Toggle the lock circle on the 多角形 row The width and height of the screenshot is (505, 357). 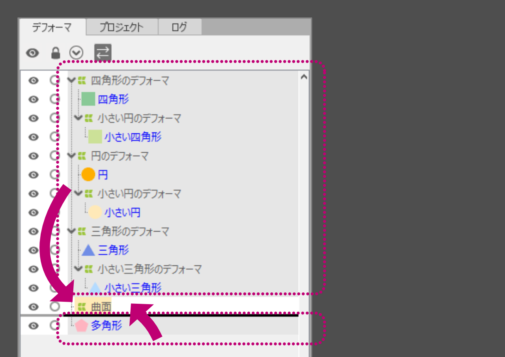click(54, 325)
